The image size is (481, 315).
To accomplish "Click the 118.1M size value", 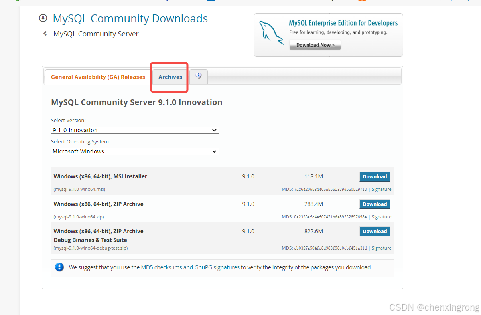I will click(x=313, y=176).
